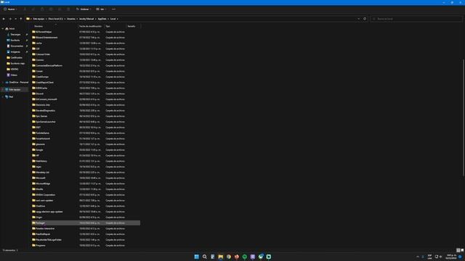Click the file list vertical scrollbar

464,117
